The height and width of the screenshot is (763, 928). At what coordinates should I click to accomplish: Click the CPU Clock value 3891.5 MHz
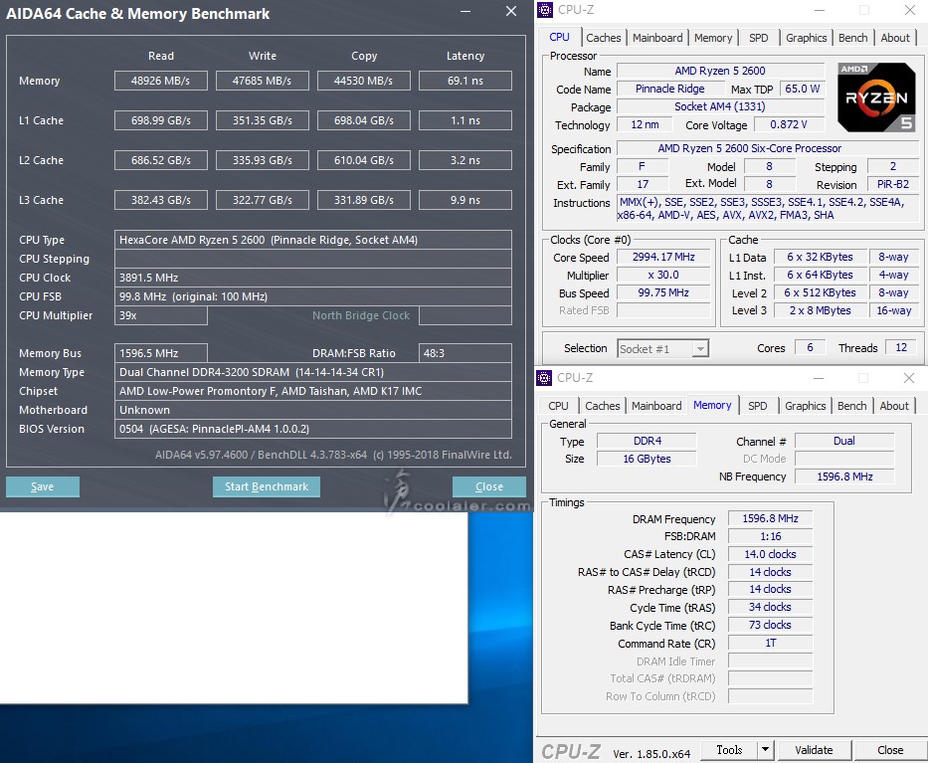point(313,278)
